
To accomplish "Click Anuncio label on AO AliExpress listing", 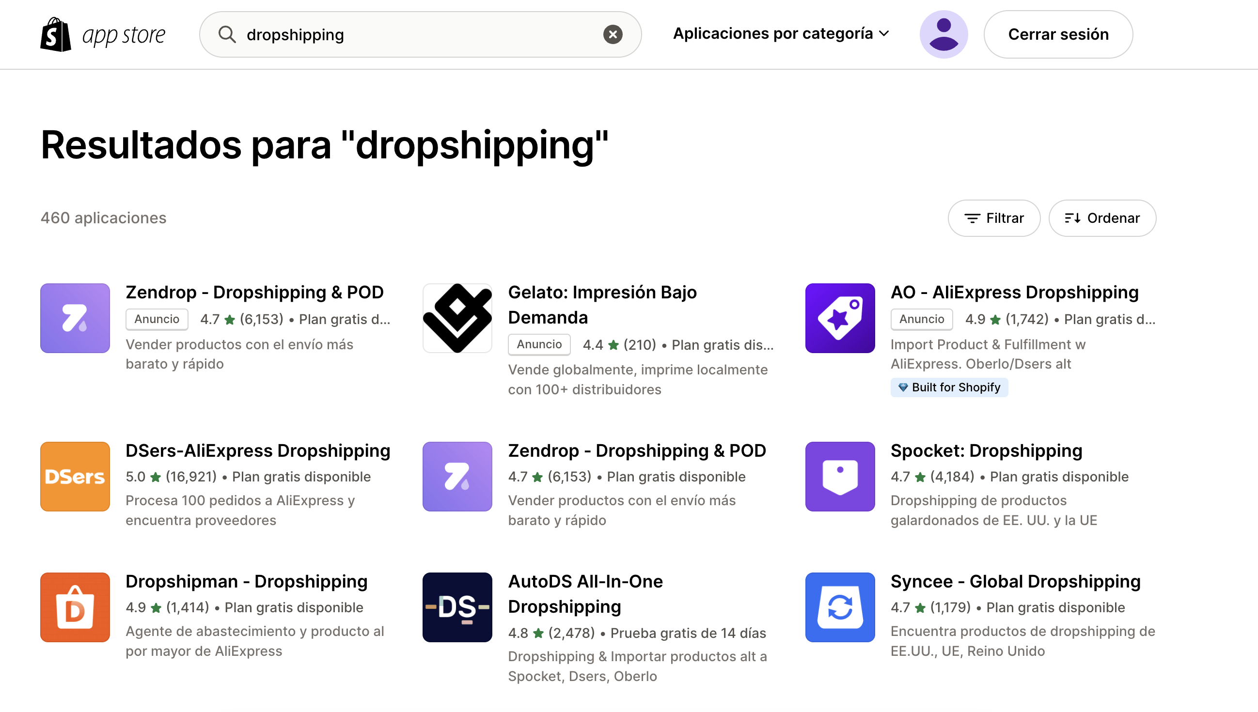I will point(922,319).
